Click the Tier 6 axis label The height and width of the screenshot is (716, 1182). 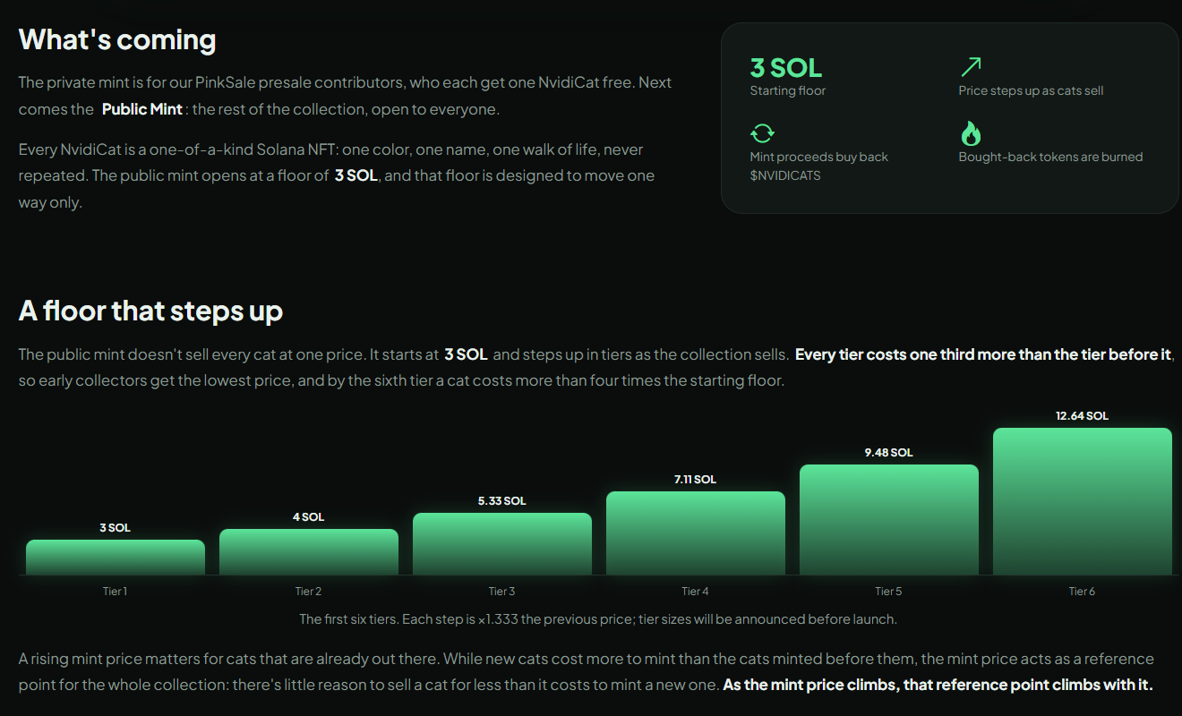click(x=1082, y=592)
